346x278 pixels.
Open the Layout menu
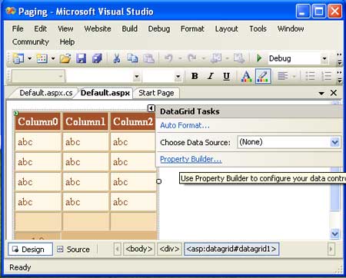(x=227, y=28)
